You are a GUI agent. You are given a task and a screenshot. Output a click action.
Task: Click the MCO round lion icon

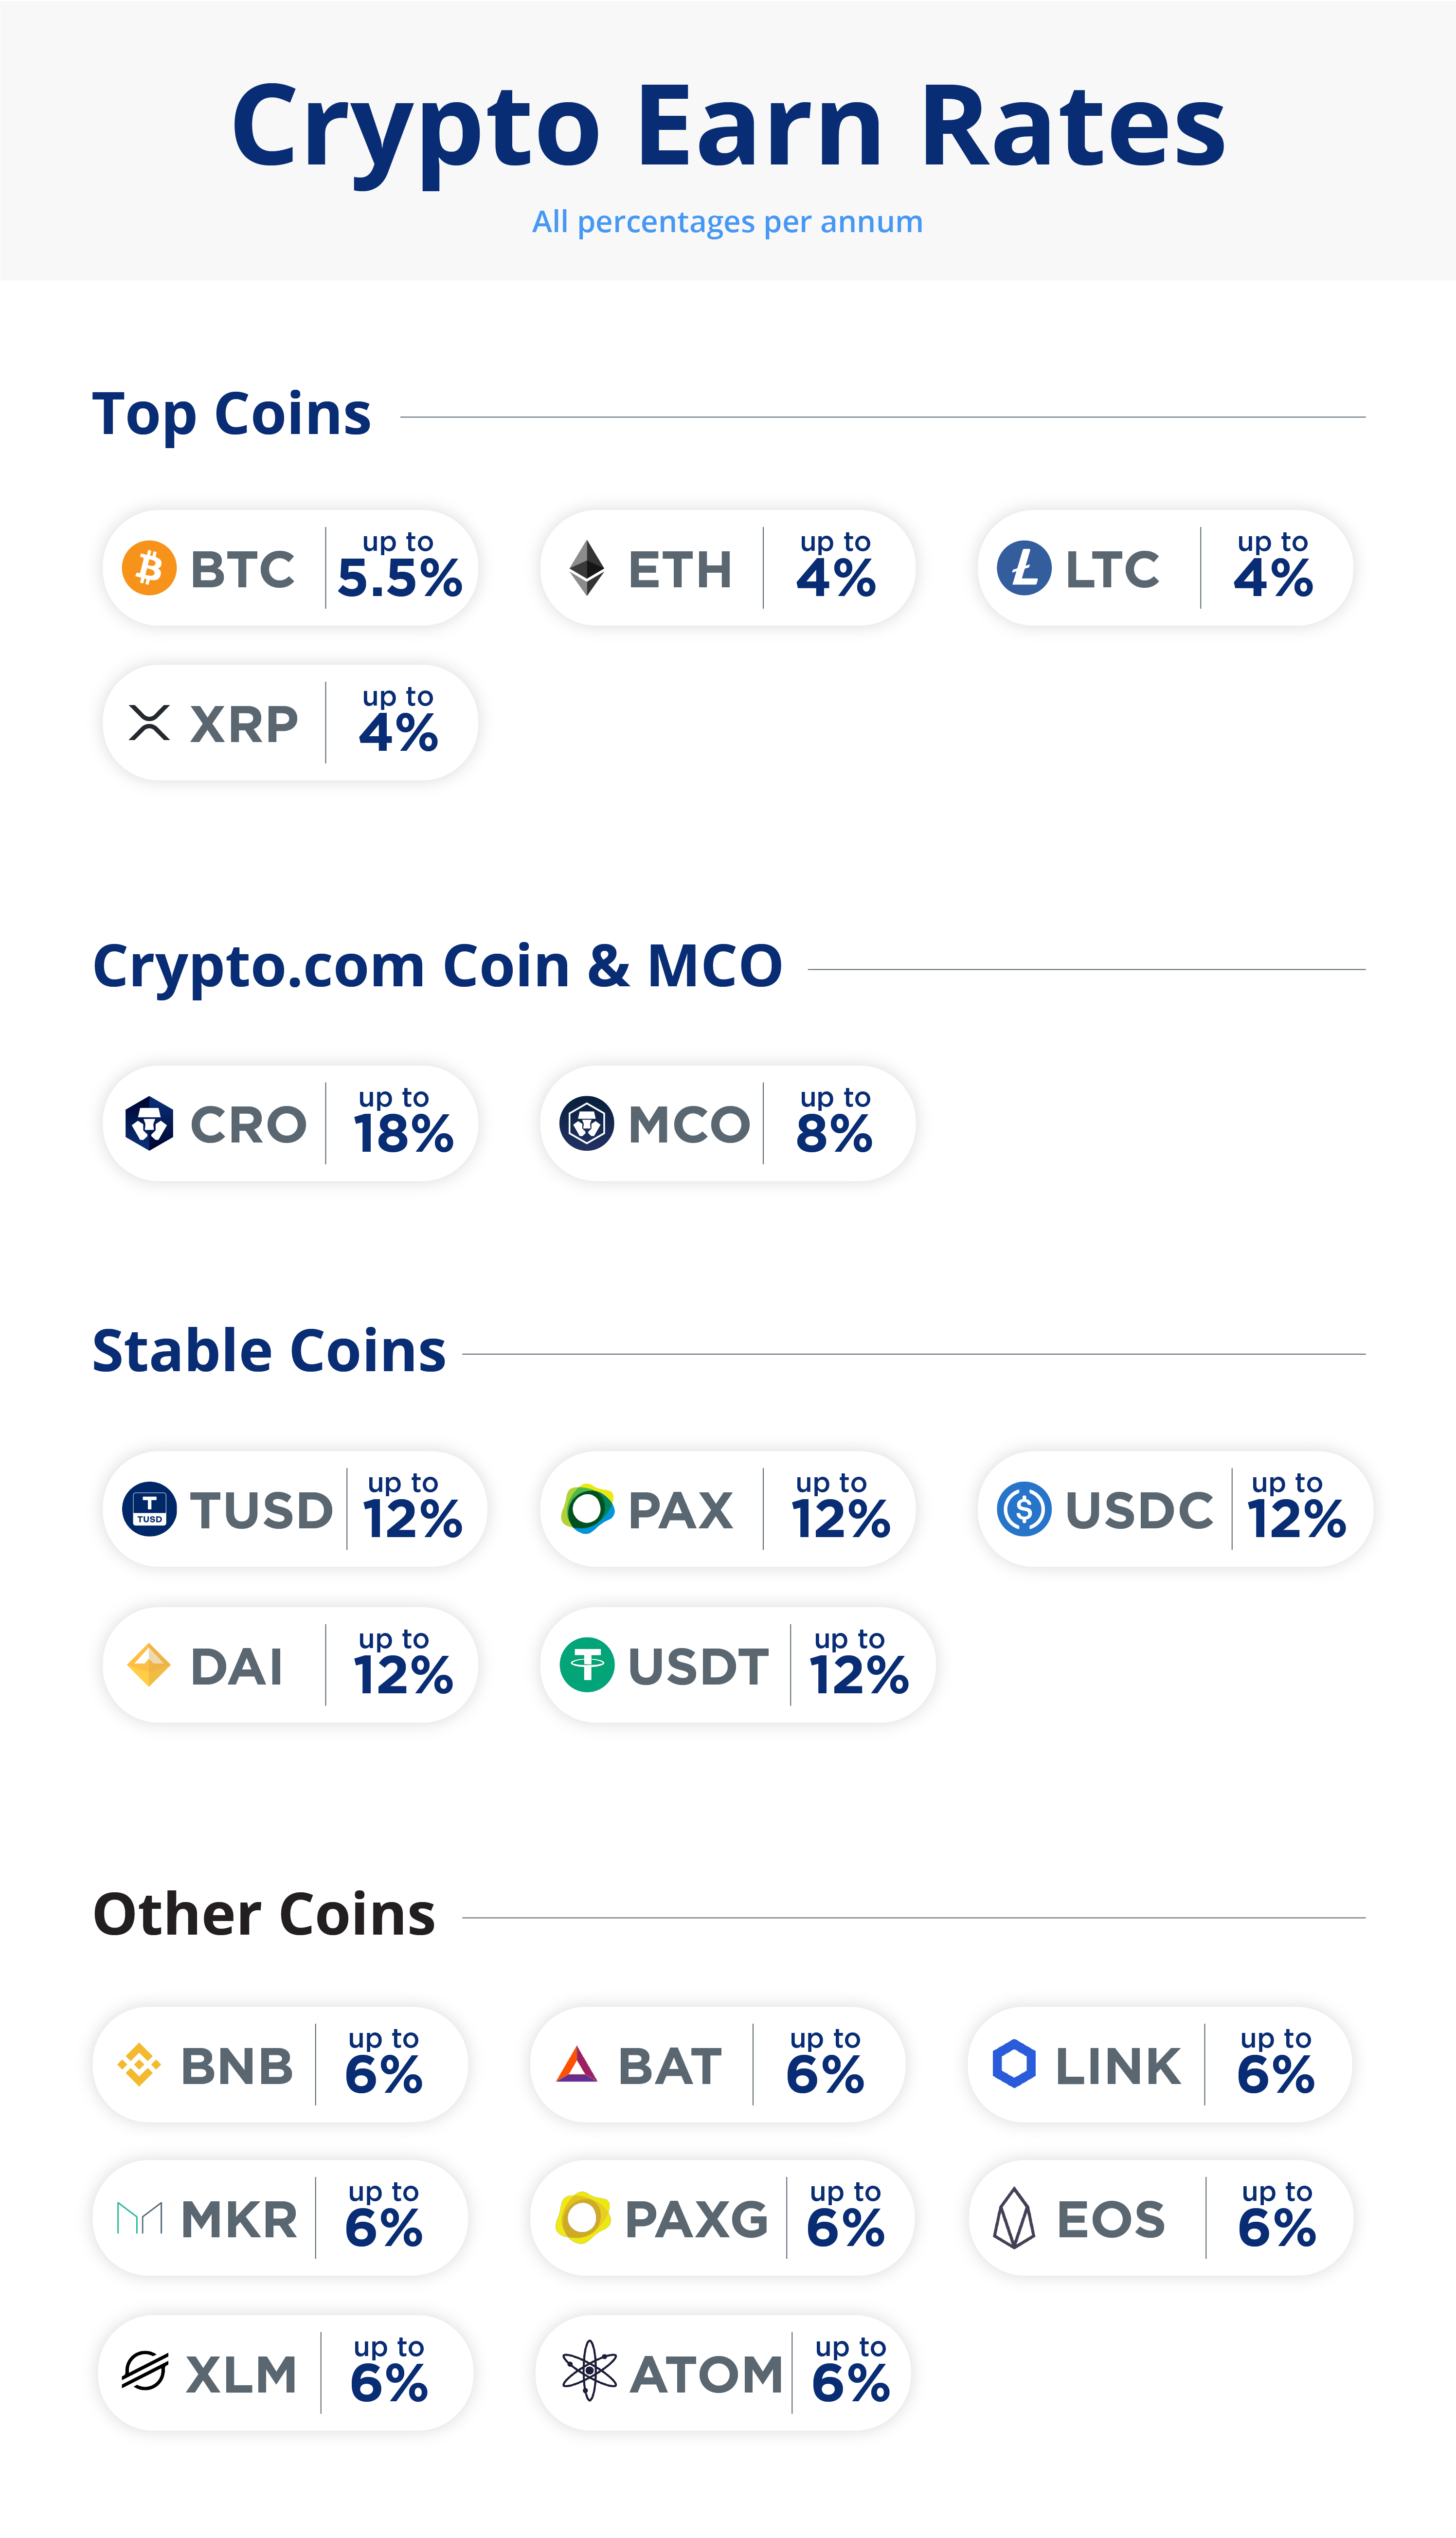(x=587, y=1124)
